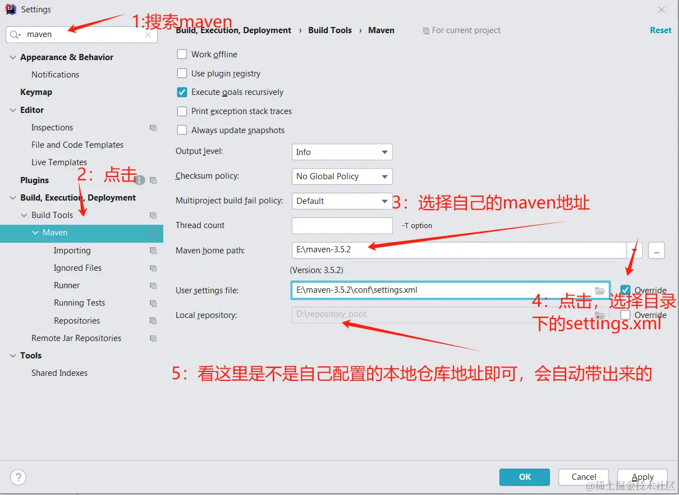Image resolution: width=679 pixels, height=495 pixels.
Task: Collapse the Maven tree node
Action: tap(36, 233)
